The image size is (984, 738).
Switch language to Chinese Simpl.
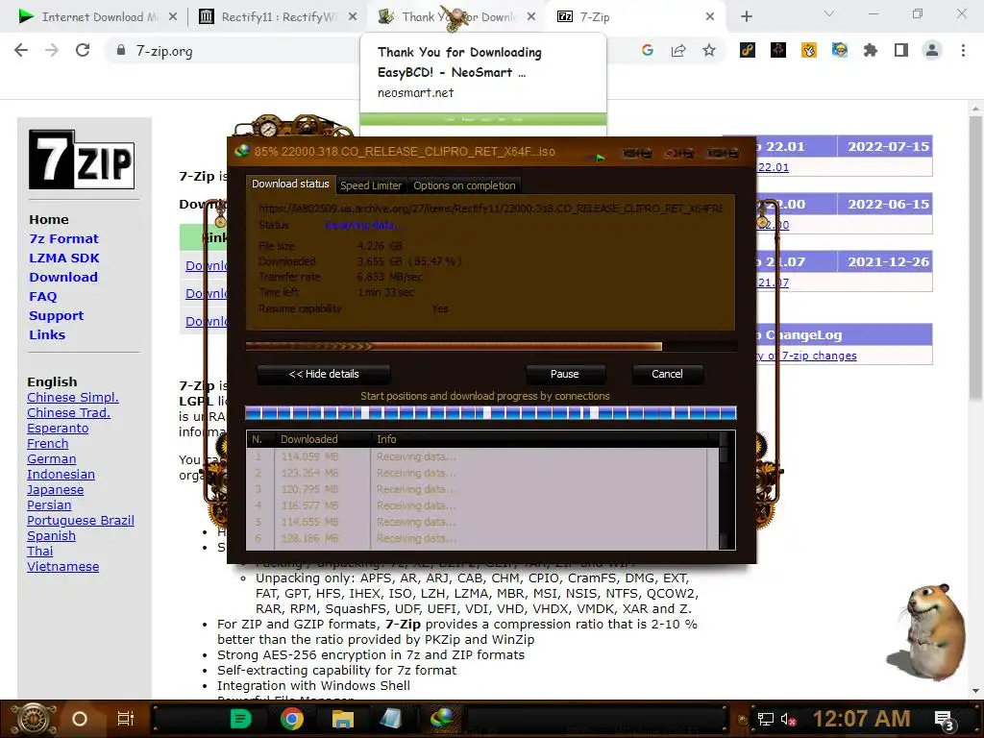tap(73, 397)
